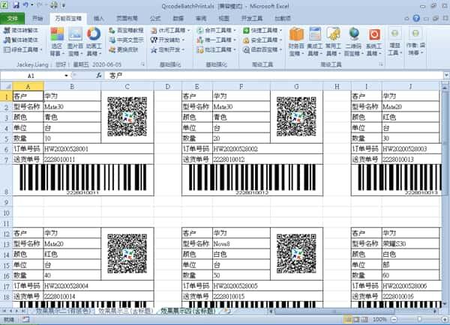Click the 函数百宝箱 function icon
Screen dimensions: 450x325
click(x=246, y=50)
